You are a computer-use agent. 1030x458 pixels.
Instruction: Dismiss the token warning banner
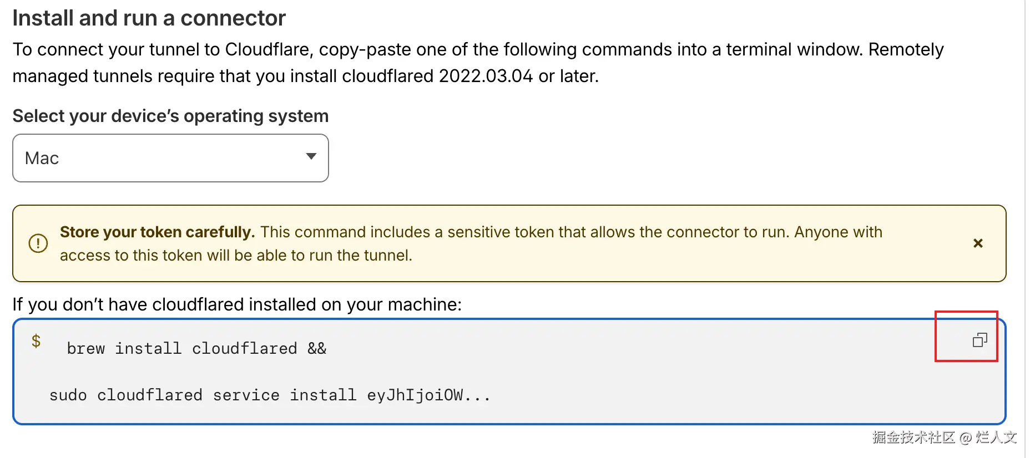click(x=978, y=243)
